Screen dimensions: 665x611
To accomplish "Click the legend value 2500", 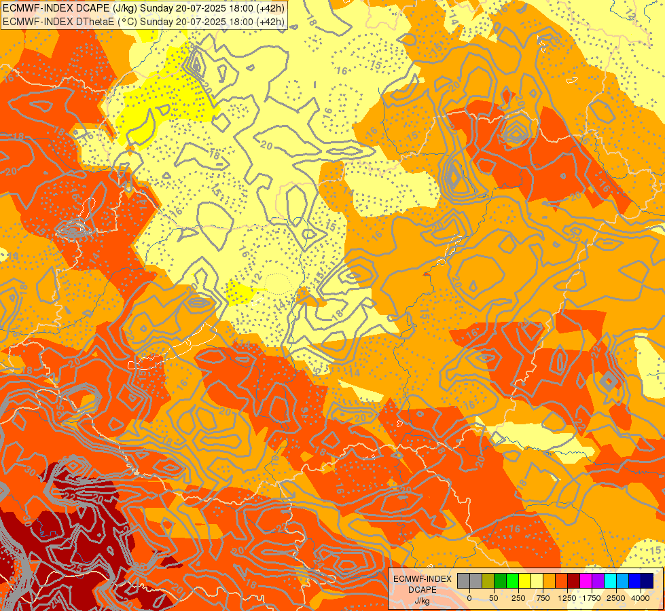I will tap(616, 598).
